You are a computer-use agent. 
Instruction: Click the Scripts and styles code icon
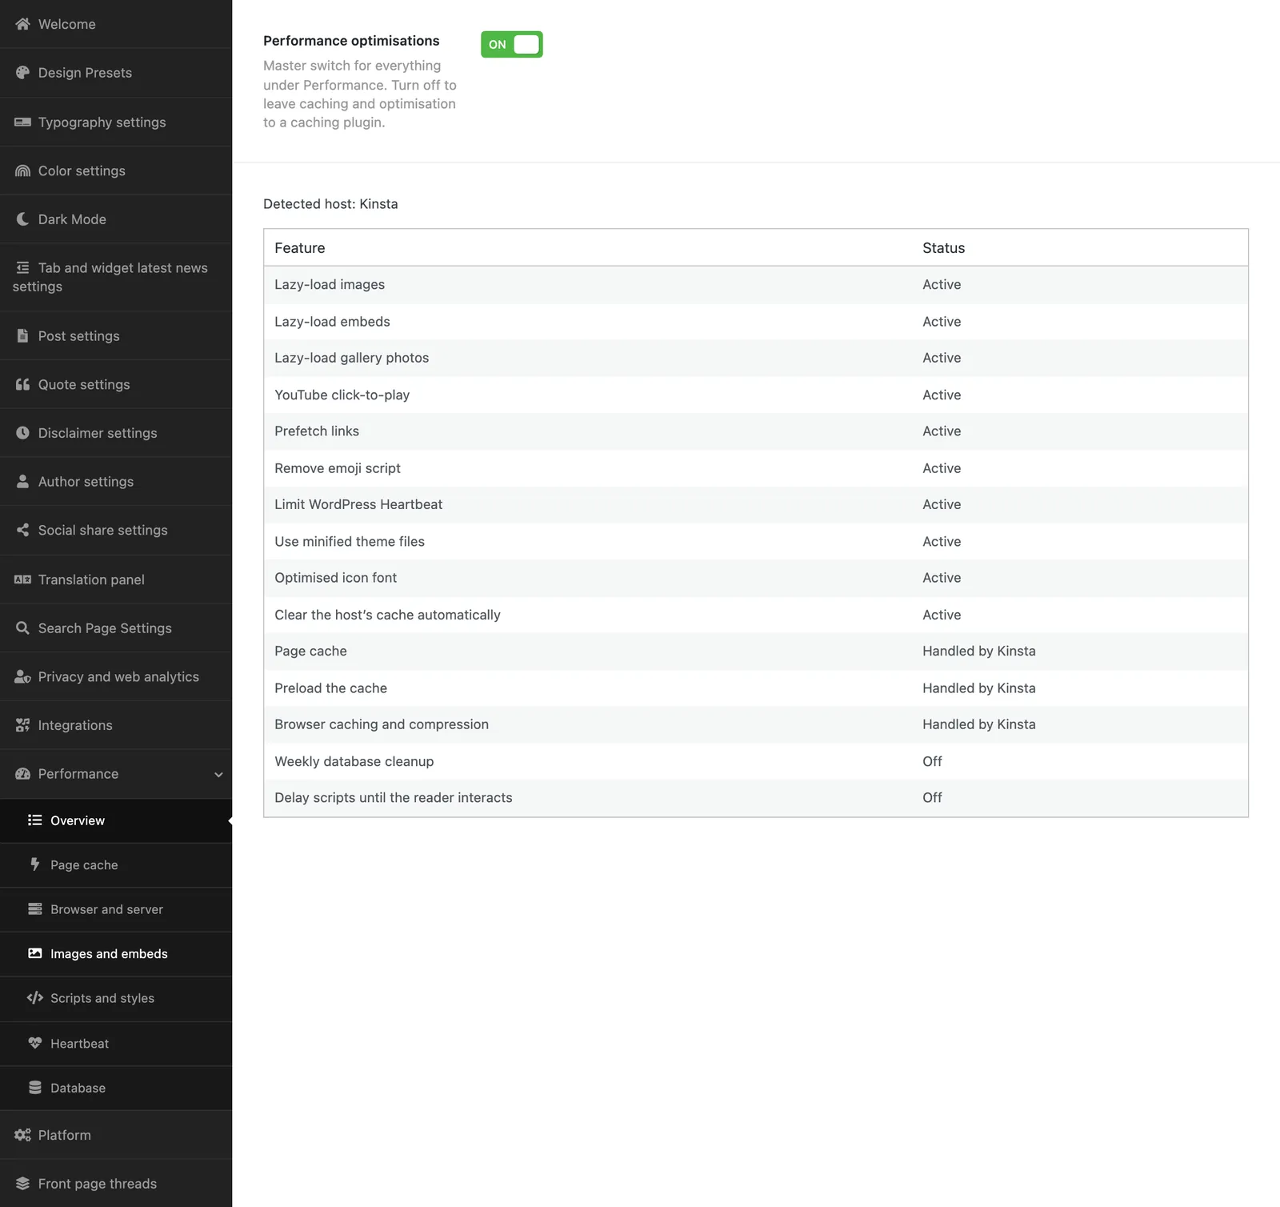click(35, 998)
